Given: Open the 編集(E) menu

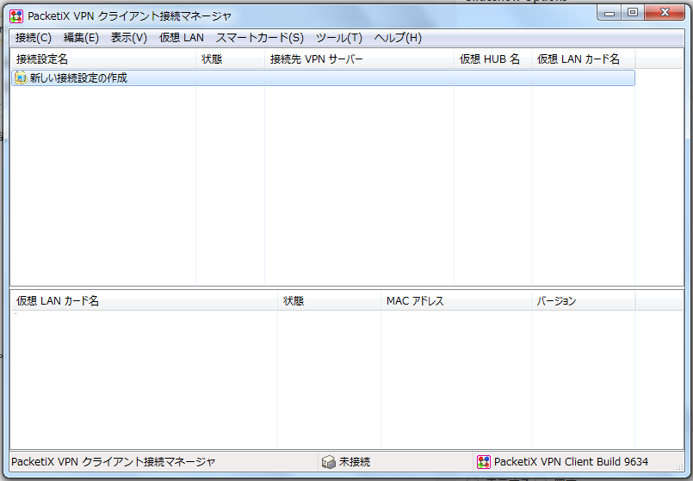Looking at the screenshot, I should click(x=81, y=38).
